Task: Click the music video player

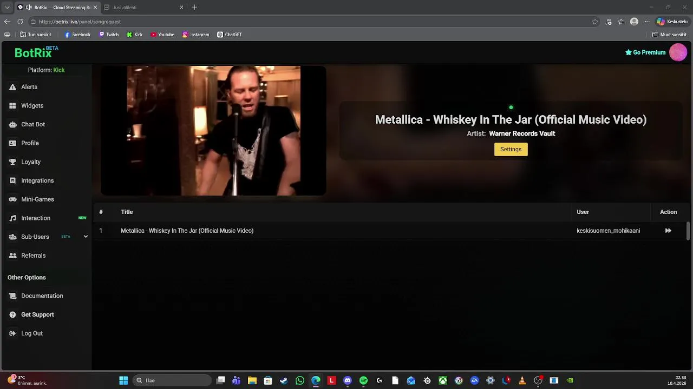Action: [213, 131]
